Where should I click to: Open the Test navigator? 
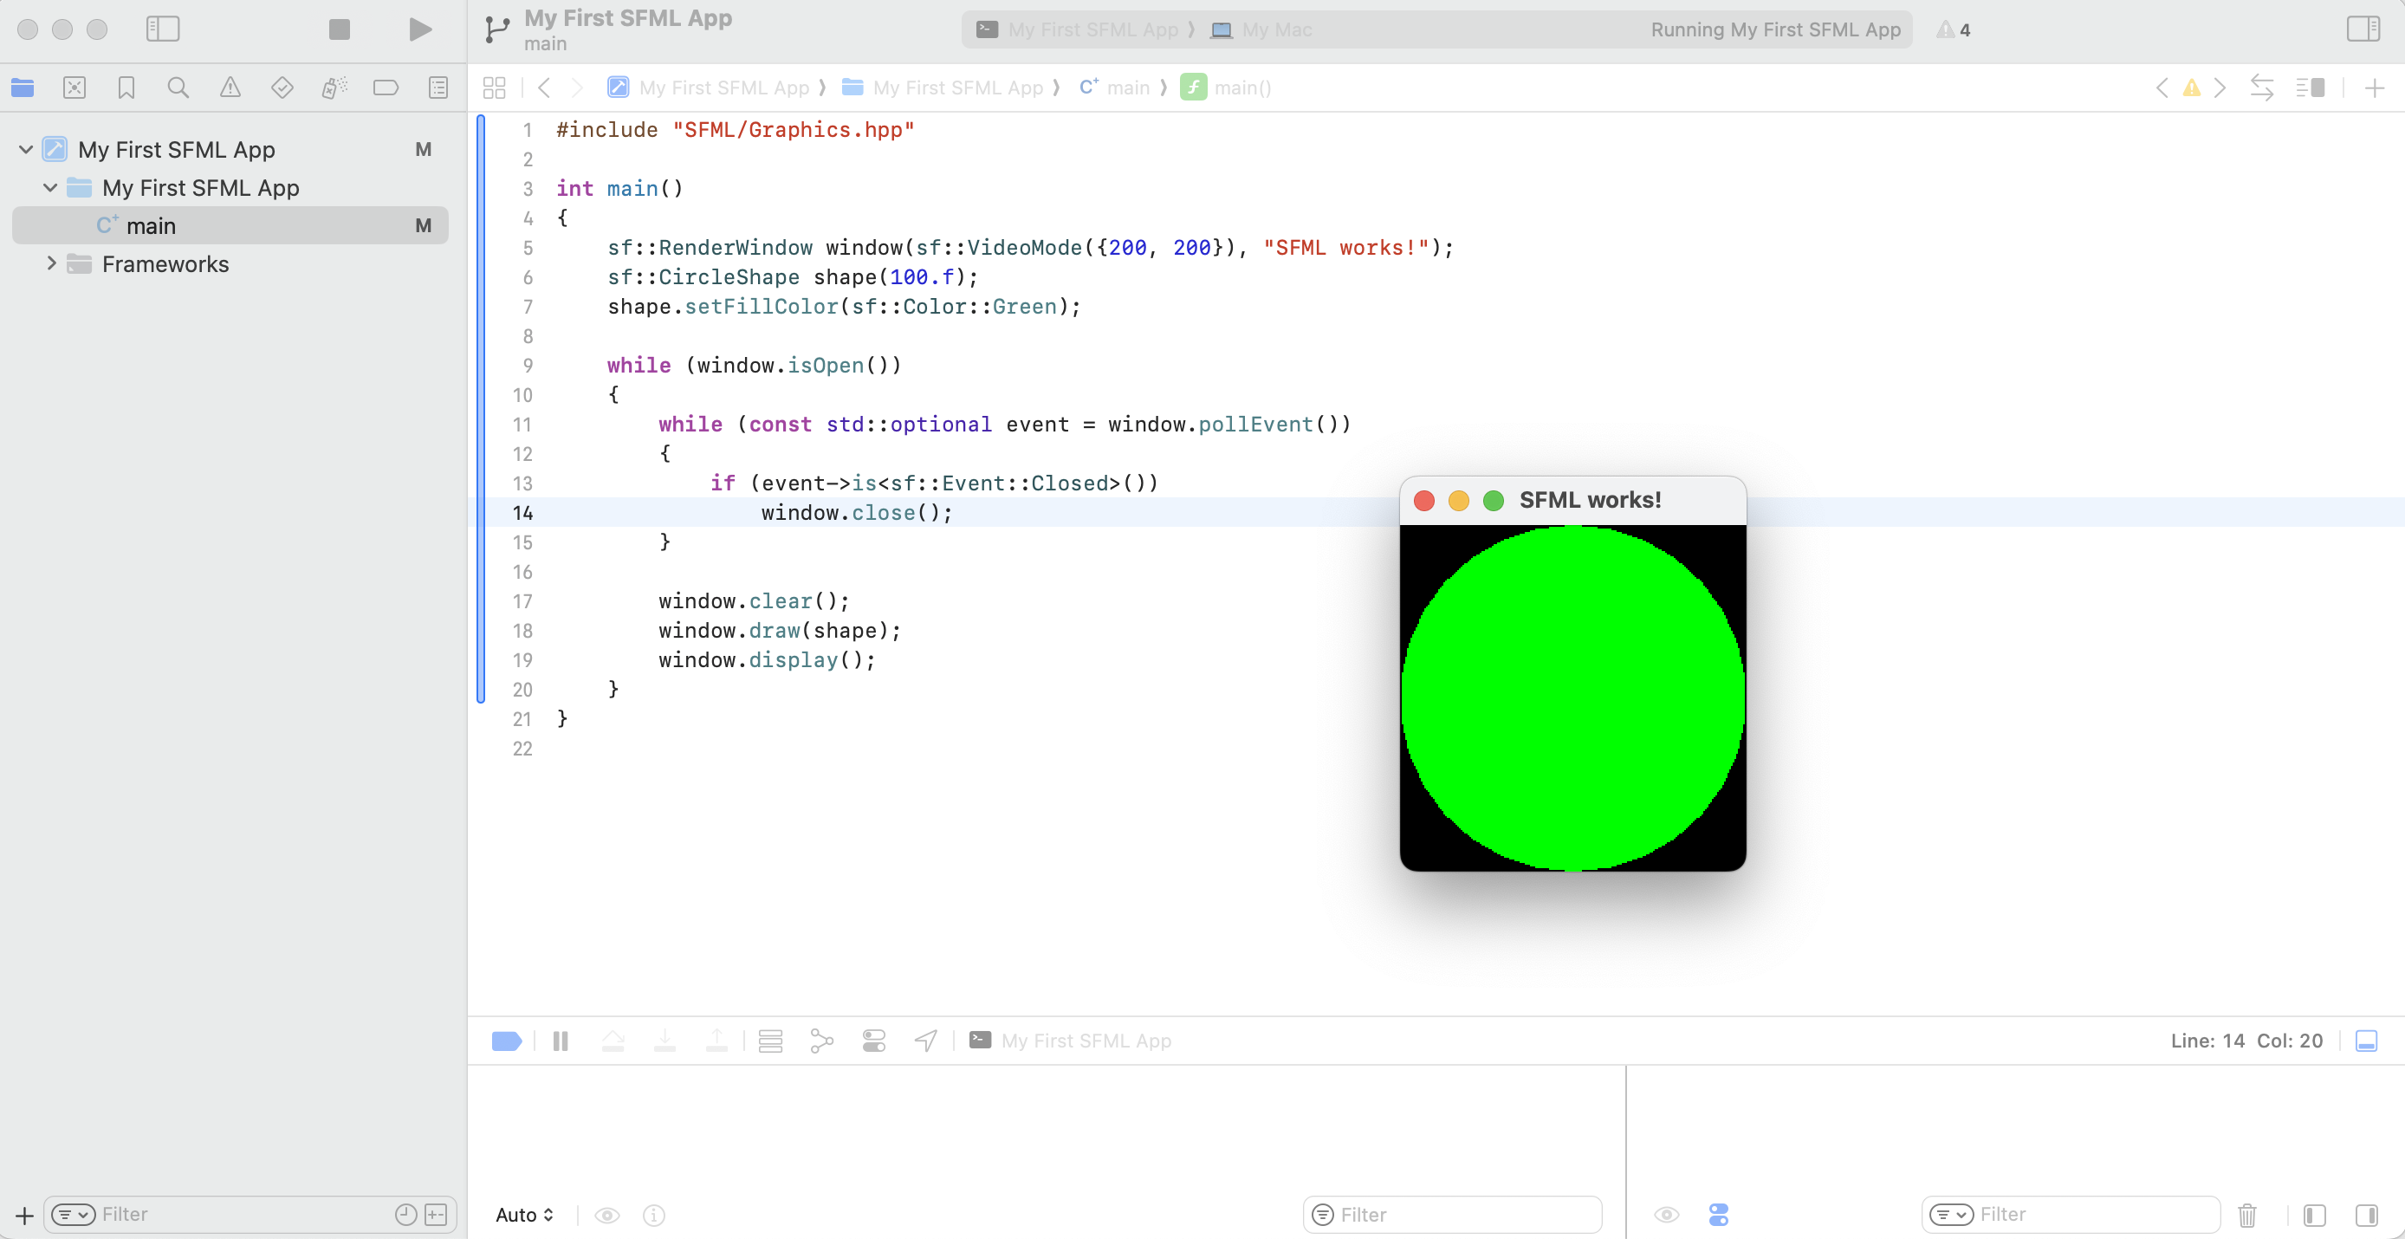pos(282,87)
